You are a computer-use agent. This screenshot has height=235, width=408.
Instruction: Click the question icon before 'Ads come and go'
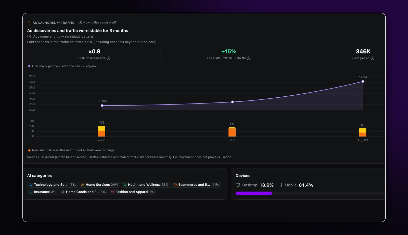pos(29,36)
